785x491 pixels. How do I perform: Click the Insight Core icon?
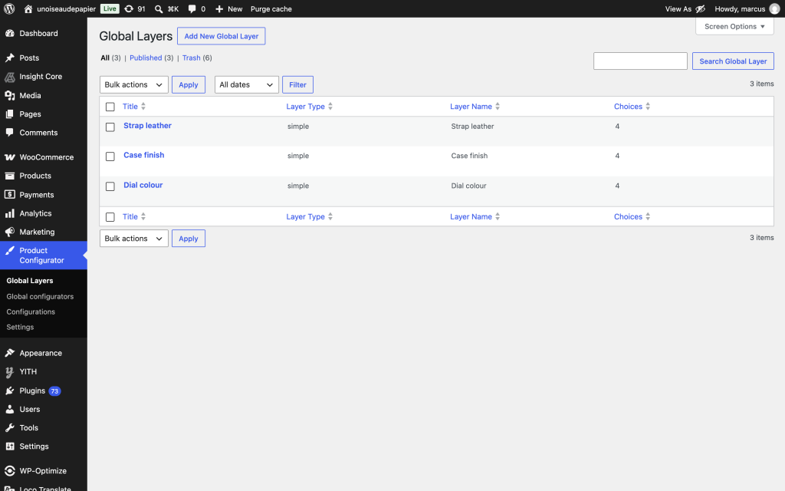coord(9,77)
